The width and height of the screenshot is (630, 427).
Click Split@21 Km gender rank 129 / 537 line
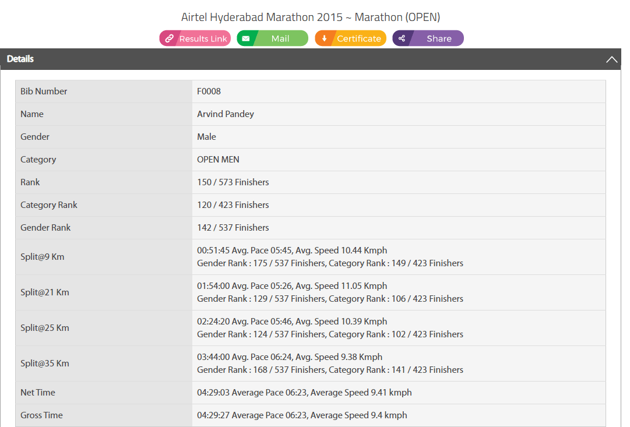pyautogui.click(x=330, y=299)
